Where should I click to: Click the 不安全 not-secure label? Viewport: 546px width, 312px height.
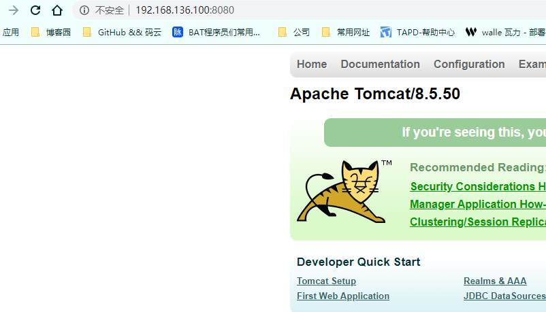(x=110, y=10)
